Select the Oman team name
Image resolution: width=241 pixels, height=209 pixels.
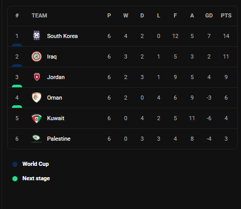[55, 98]
